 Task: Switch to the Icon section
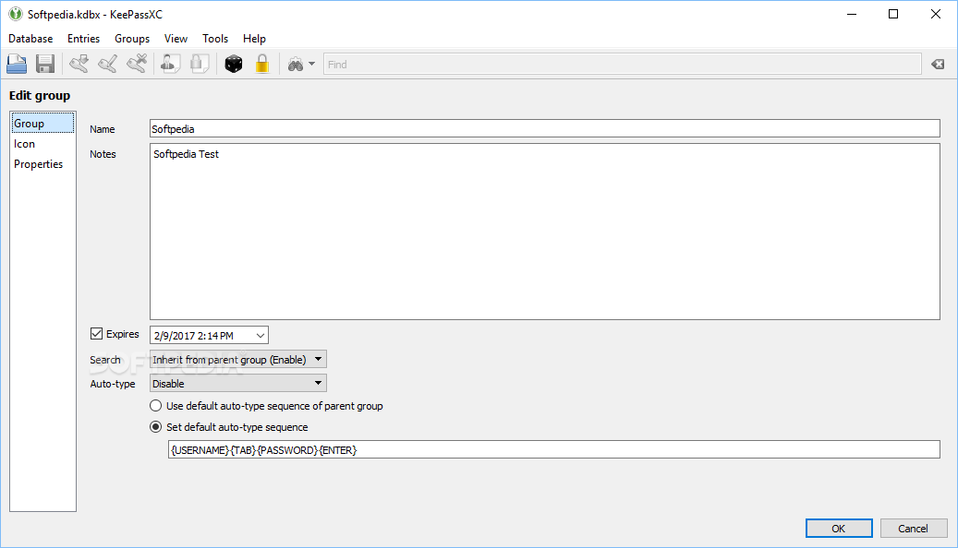pos(42,144)
